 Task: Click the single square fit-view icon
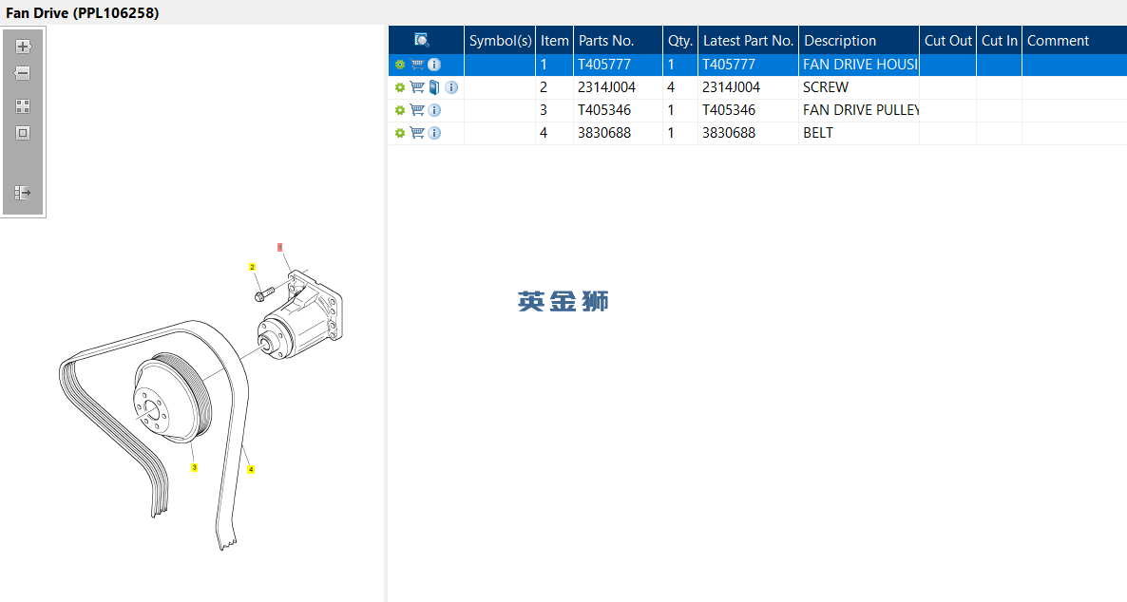click(23, 133)
